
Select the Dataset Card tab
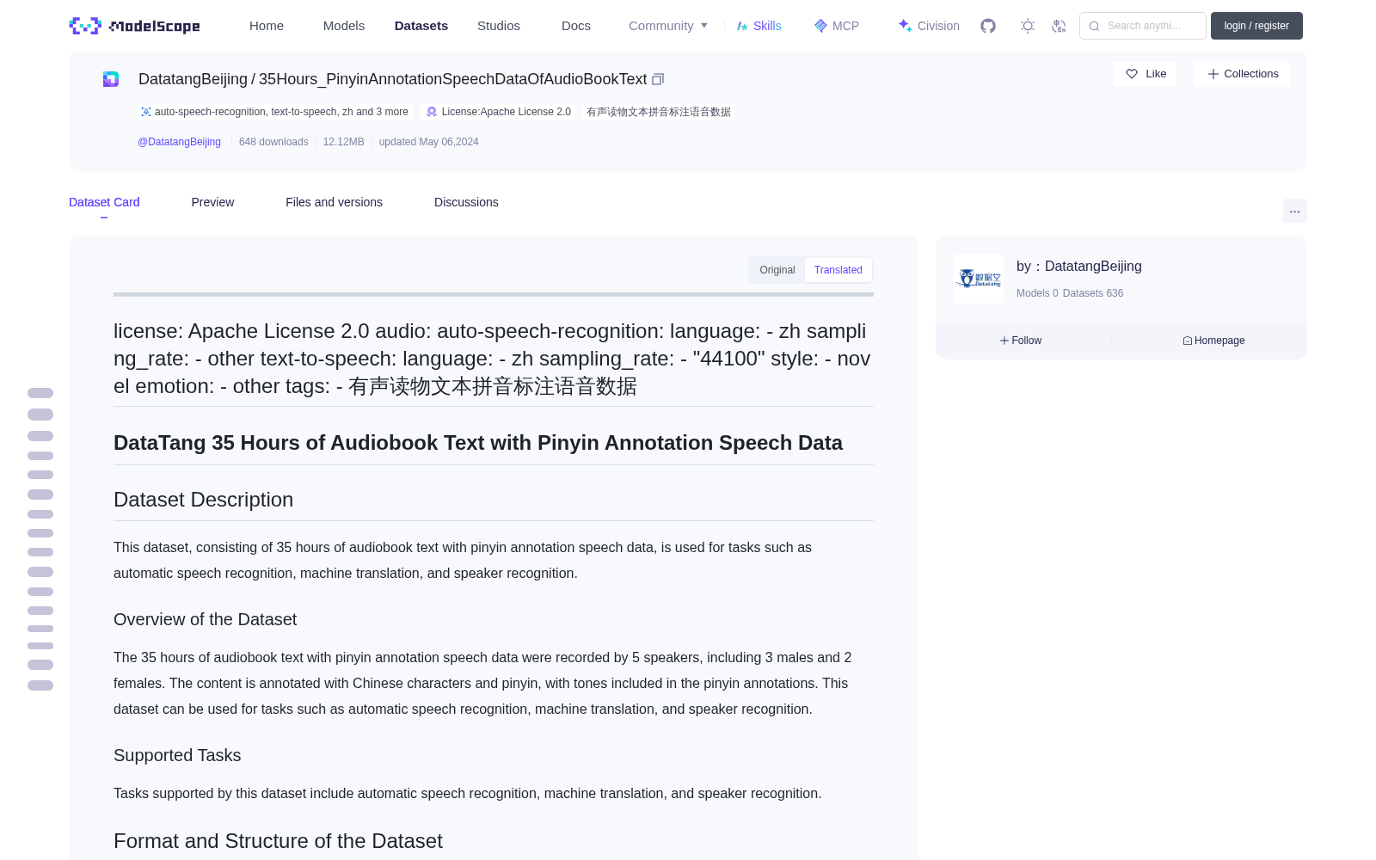(x=104, y=202)
